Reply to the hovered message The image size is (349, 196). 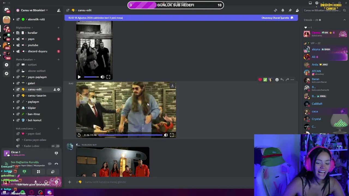click(282, 79)
